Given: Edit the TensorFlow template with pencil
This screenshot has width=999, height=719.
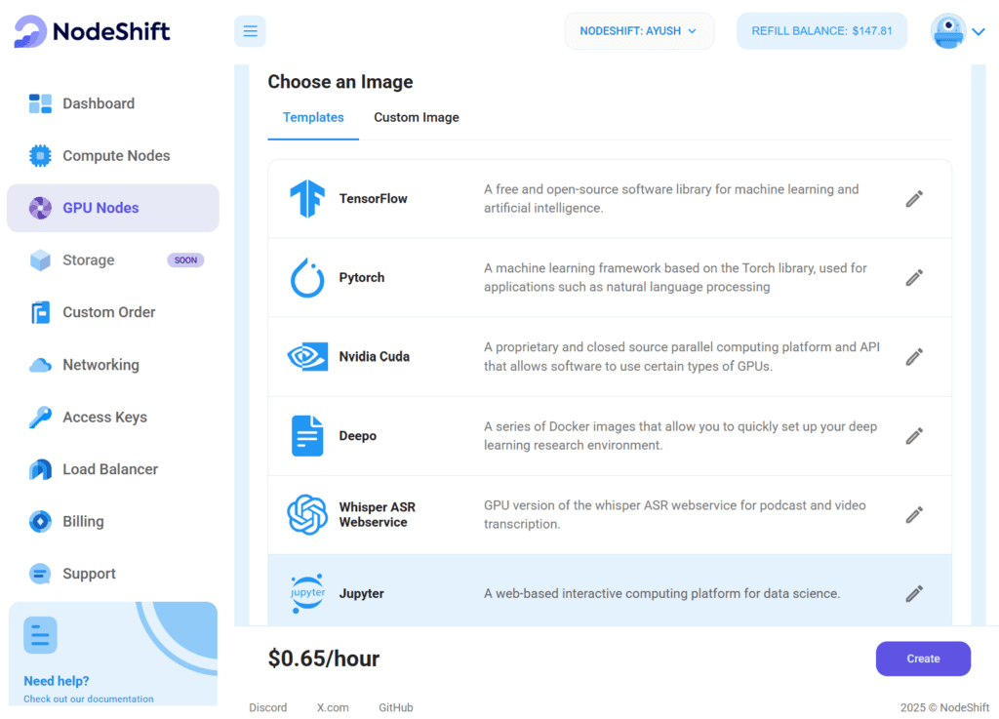Looking at the screenshot, I should (x=914, y=199).
